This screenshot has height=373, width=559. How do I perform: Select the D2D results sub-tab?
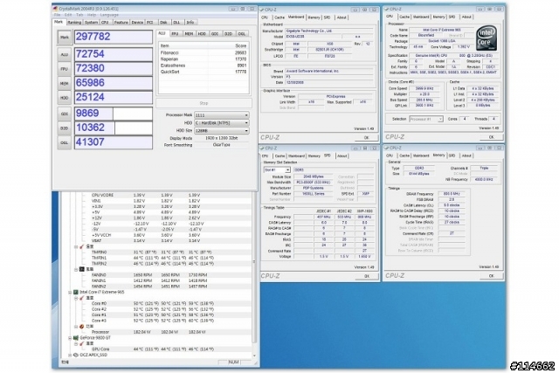pyautogui.click(x=229, y=33)
